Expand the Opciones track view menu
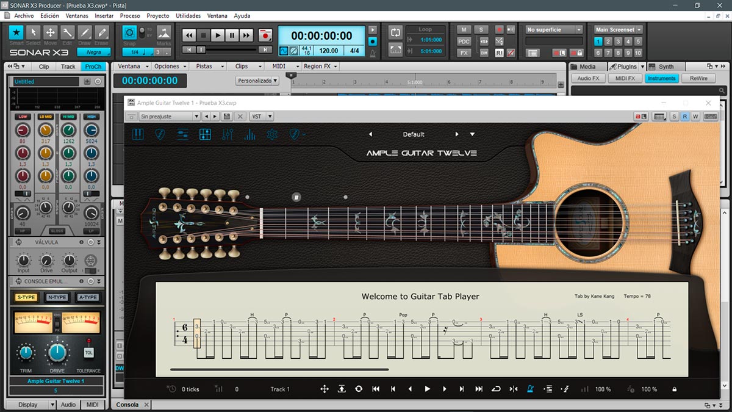Image resolution: width=732 pixels, height=412 pixels. click(170, 66)
